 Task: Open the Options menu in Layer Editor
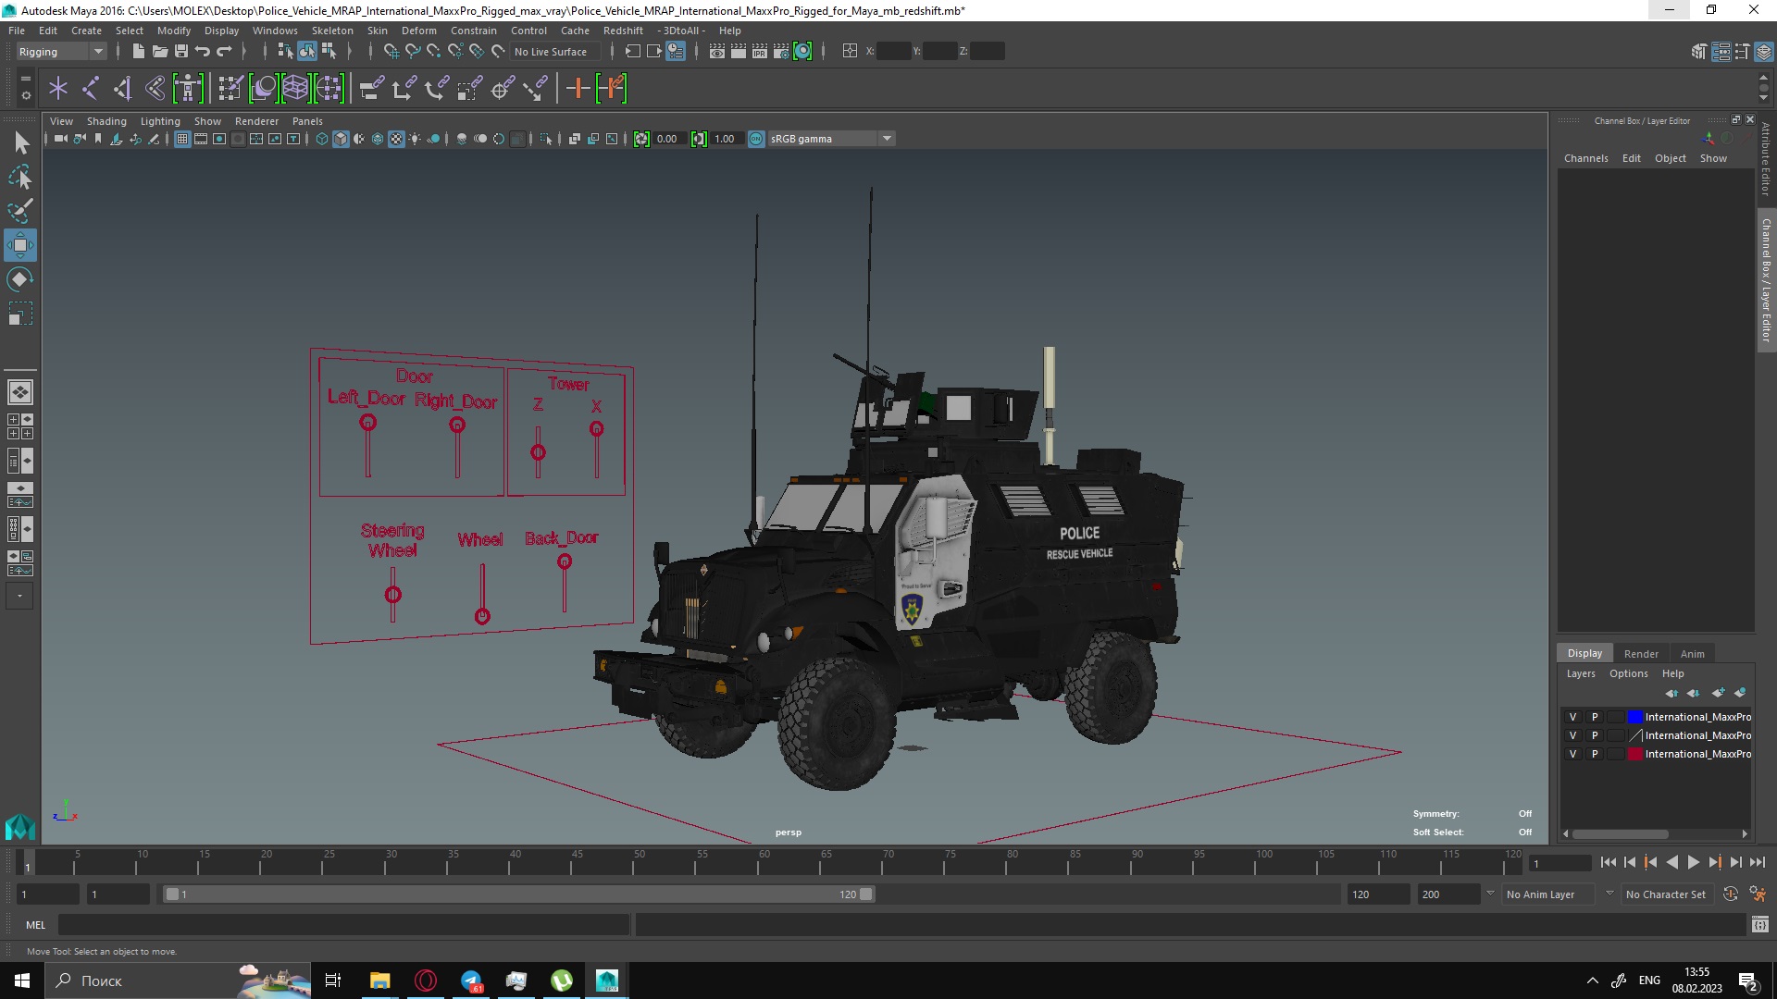pyautogui.click(x=1628, y=673)
